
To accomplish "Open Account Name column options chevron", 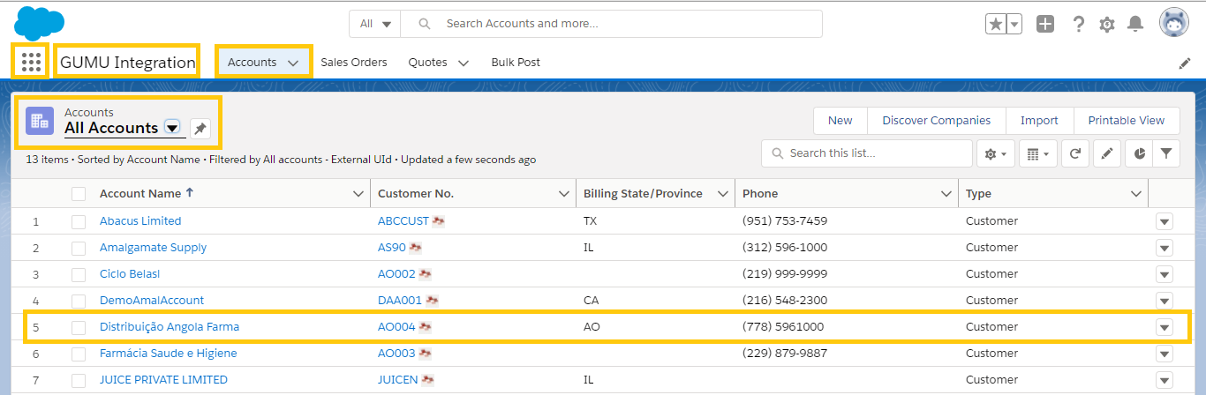I will [x=358, y=194].
